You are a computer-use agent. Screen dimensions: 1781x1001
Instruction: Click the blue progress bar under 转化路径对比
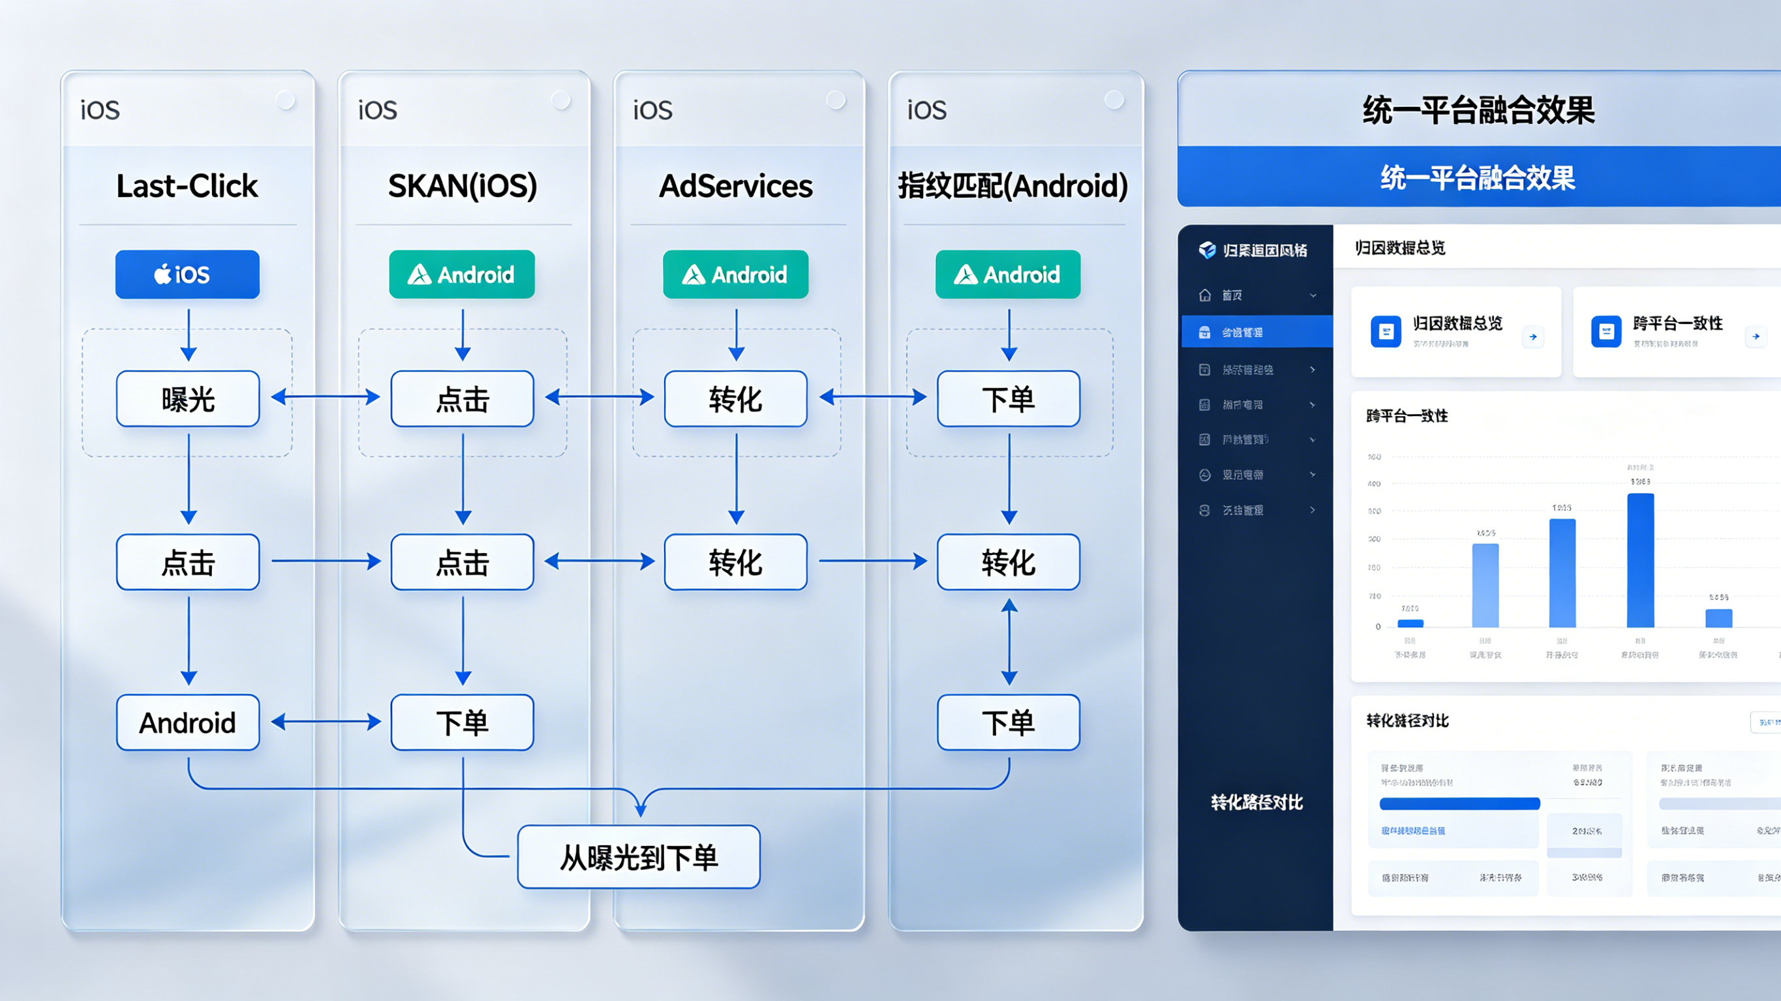[x=1459, y=803]
